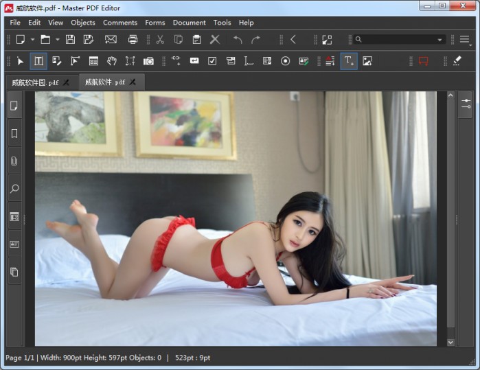Open the Attachments paperclip panel
Viewport: 480px width, 370px height.
tap(14, 161)
